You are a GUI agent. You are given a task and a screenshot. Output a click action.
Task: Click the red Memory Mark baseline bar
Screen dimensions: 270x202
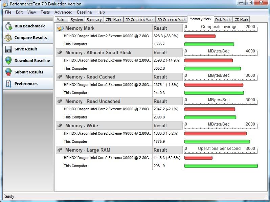click(x=200, y=36)
